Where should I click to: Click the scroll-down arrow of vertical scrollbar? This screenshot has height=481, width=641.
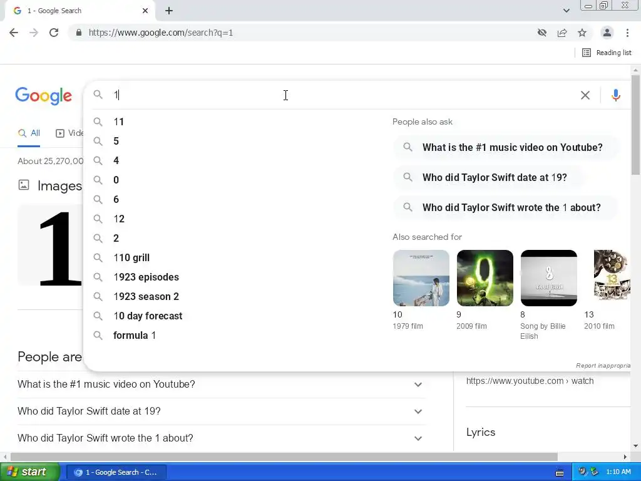pos(635,446)
